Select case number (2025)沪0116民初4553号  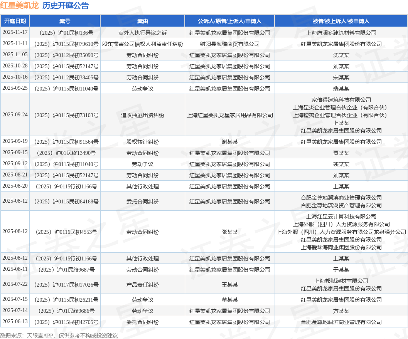point(65,232)
